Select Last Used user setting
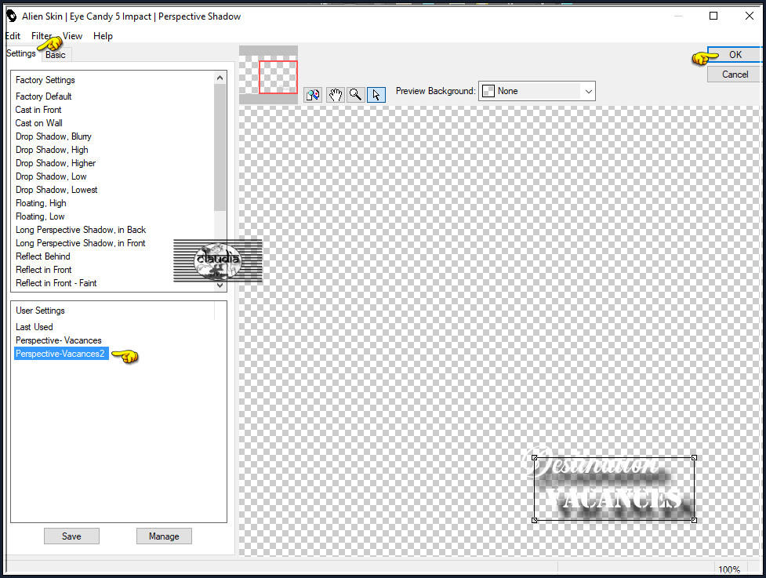Image resolution: width=766 pixels, height=578 pixels. tap(34, 327)
